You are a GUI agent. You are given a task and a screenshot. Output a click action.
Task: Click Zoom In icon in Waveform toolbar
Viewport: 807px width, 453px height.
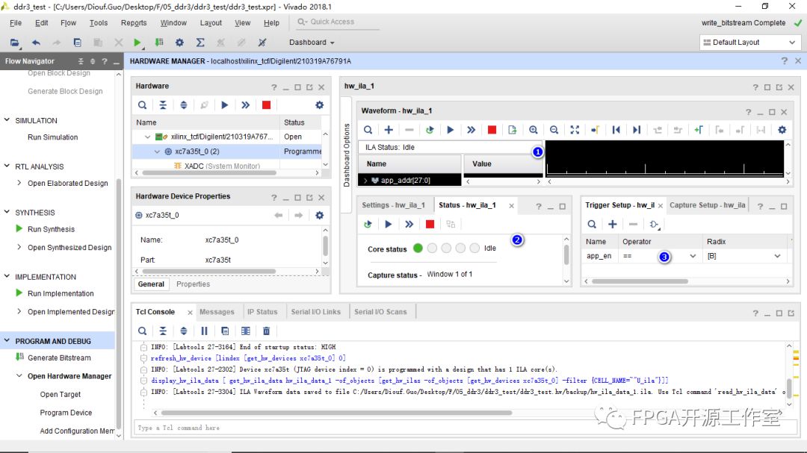[x=533, y=130]
